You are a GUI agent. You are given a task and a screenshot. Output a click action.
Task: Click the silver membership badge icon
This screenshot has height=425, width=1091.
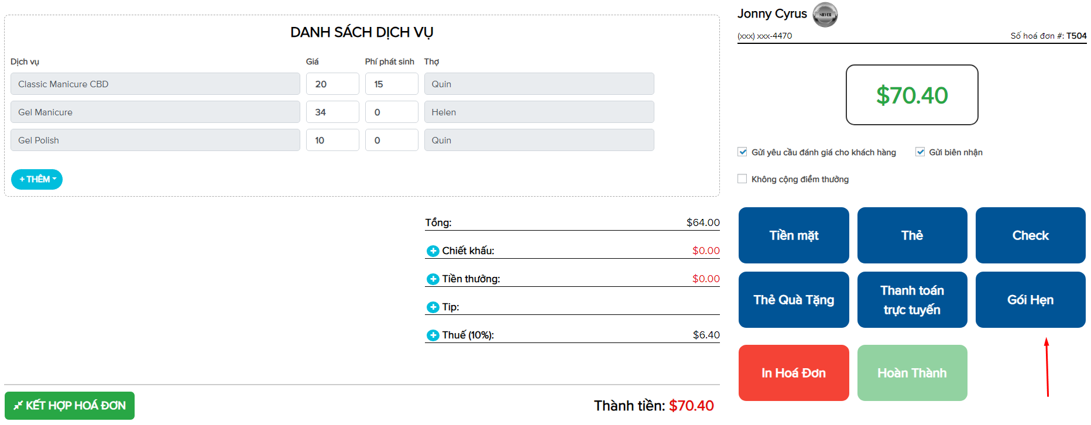tap(825, 15)
